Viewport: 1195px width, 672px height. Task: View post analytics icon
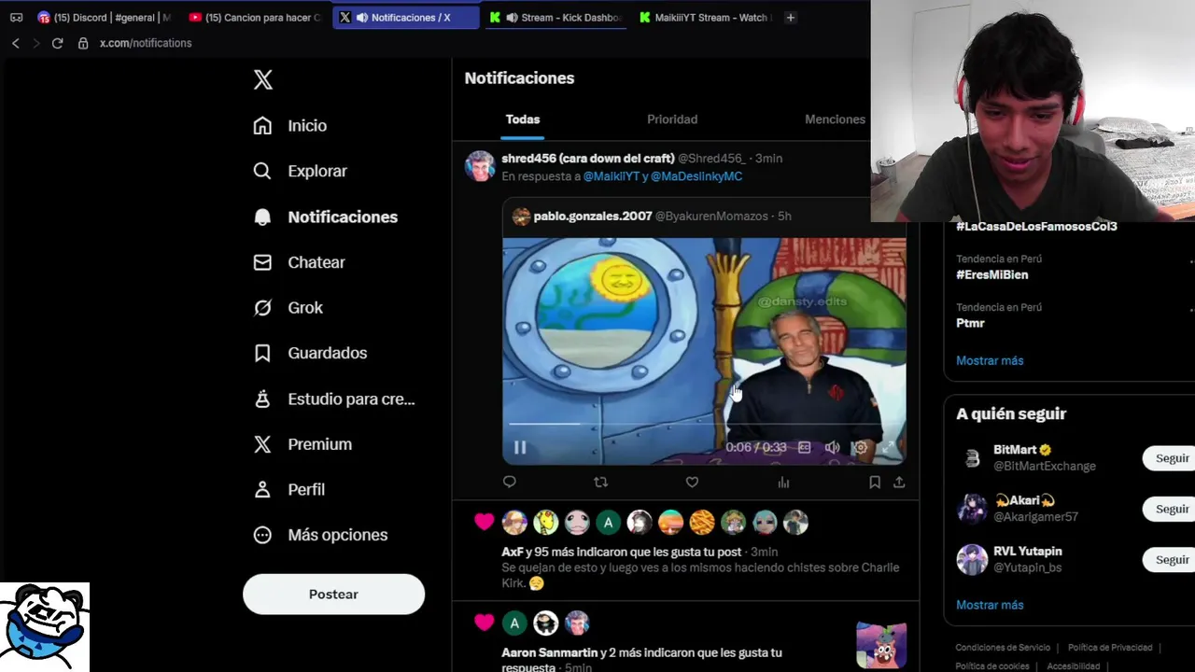coord(783,483)
